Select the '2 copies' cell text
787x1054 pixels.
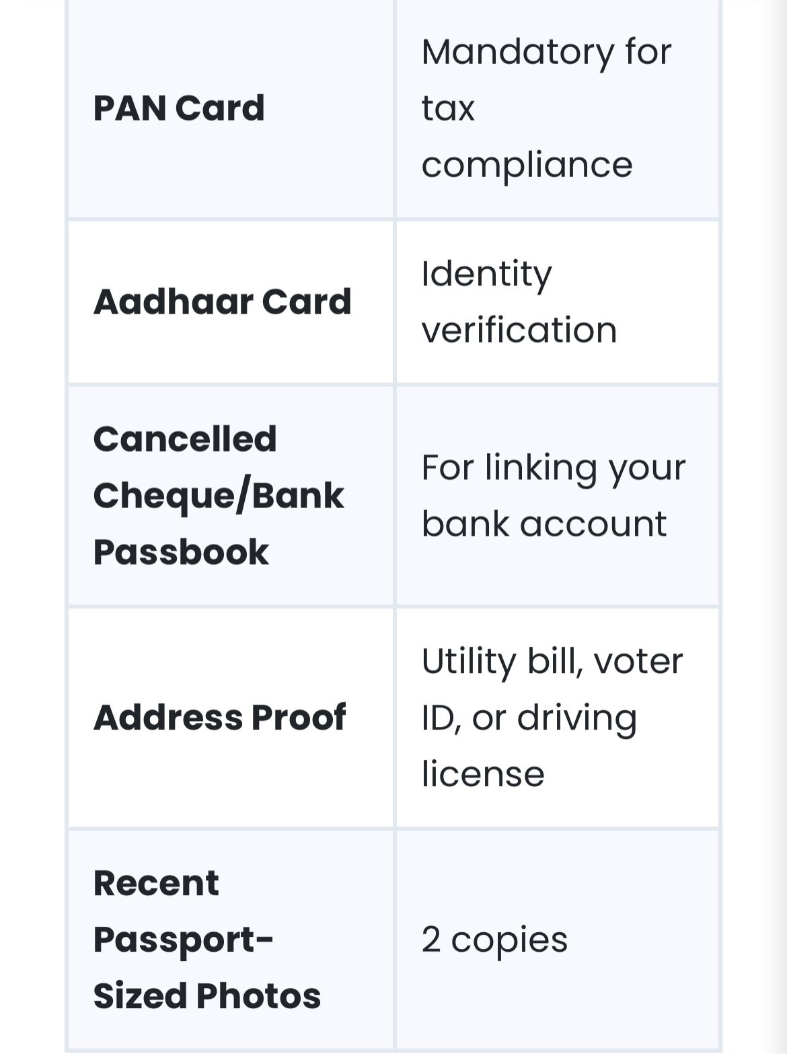pos(494,940)
